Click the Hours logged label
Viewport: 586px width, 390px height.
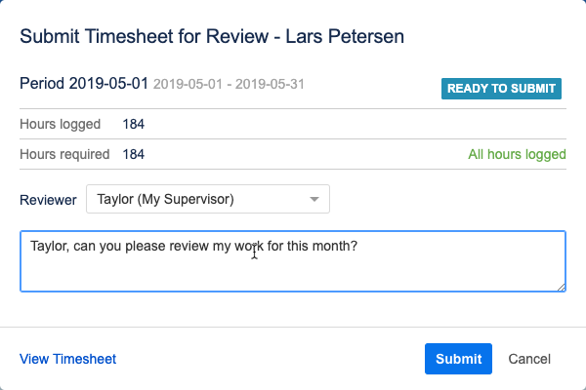click(x=63, y=124)
